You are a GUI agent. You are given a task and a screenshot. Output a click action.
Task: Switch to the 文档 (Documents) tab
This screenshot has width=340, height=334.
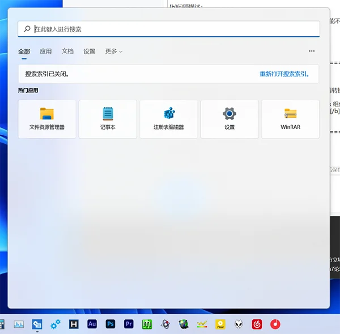(67, 52)
